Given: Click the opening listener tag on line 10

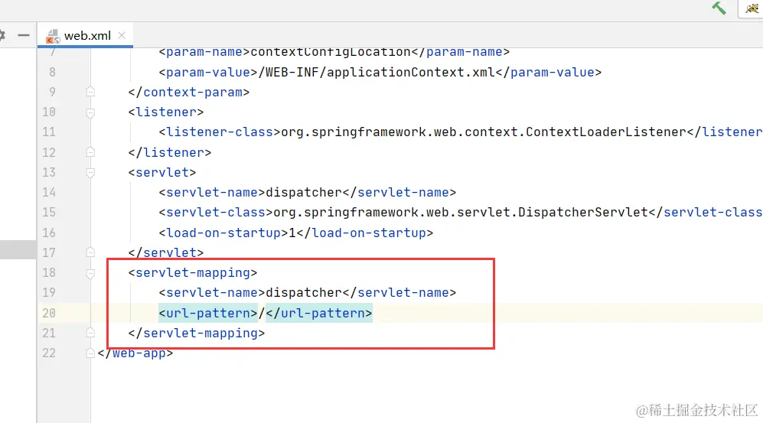Looking at the screenshot, I should point(166,112).
